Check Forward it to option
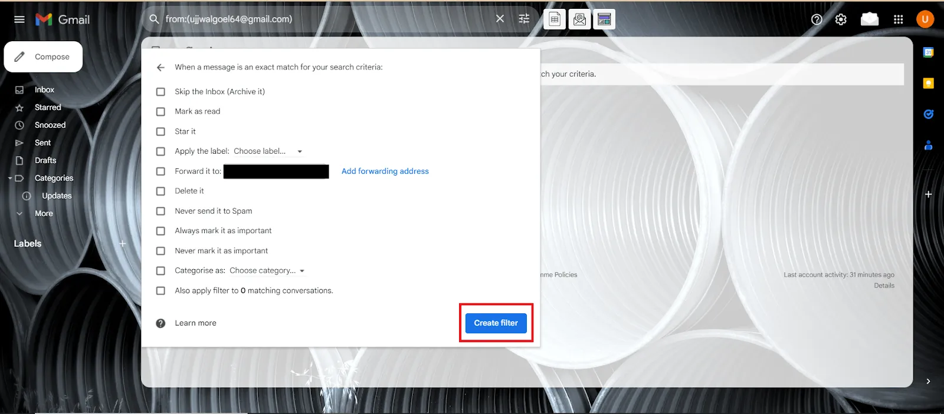This screenshot has width=944, height=414. [x=160, y=171]
